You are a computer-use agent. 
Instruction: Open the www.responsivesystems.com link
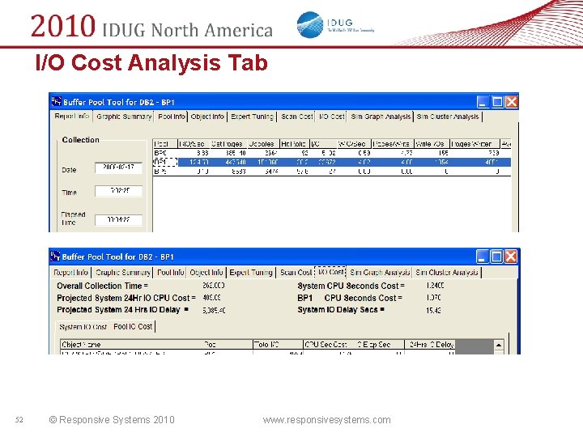tap(326, 420)
